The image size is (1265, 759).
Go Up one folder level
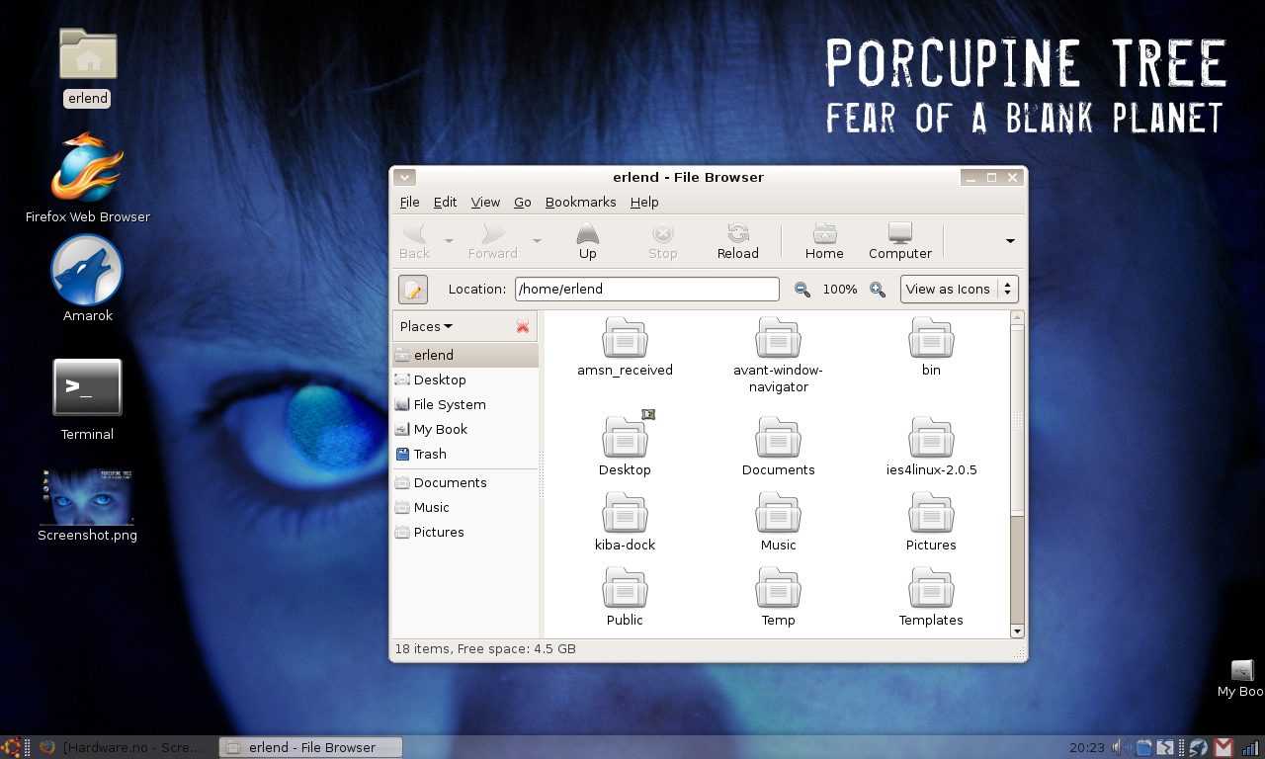click(588, 240)
